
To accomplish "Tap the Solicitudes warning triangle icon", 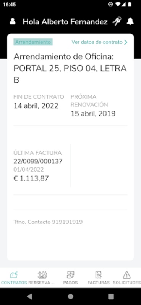I will click(127, 275).
